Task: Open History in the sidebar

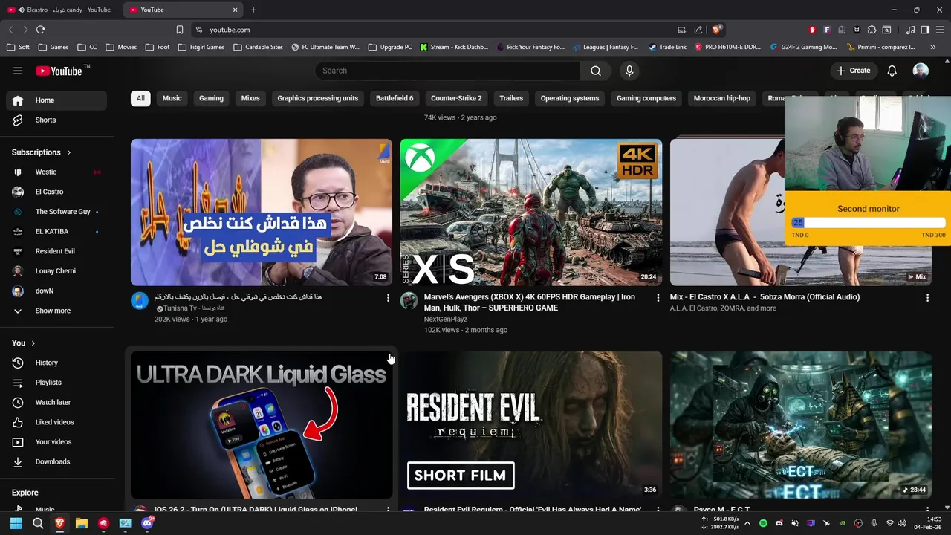Action: pyautogui.click(x=56, y=363)
